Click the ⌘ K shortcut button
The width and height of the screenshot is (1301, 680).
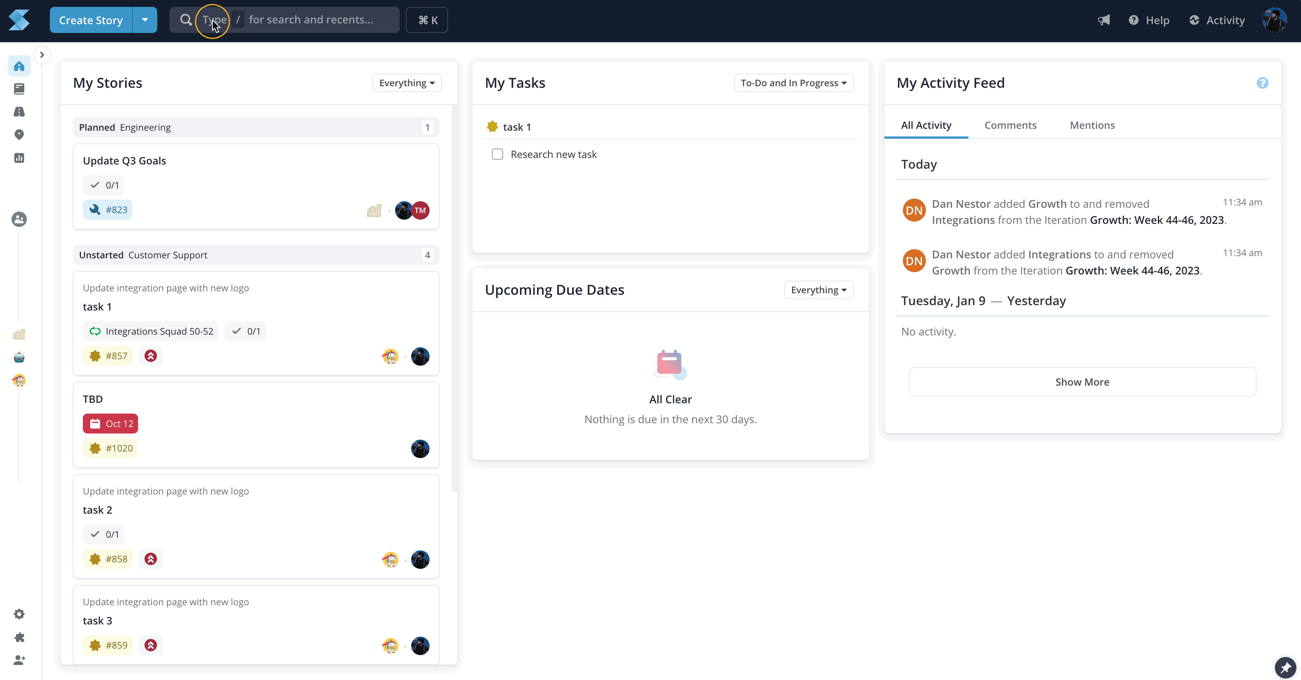[427, 20]
